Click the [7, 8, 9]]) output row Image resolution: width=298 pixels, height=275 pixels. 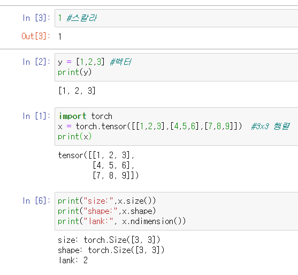[116, 175]
